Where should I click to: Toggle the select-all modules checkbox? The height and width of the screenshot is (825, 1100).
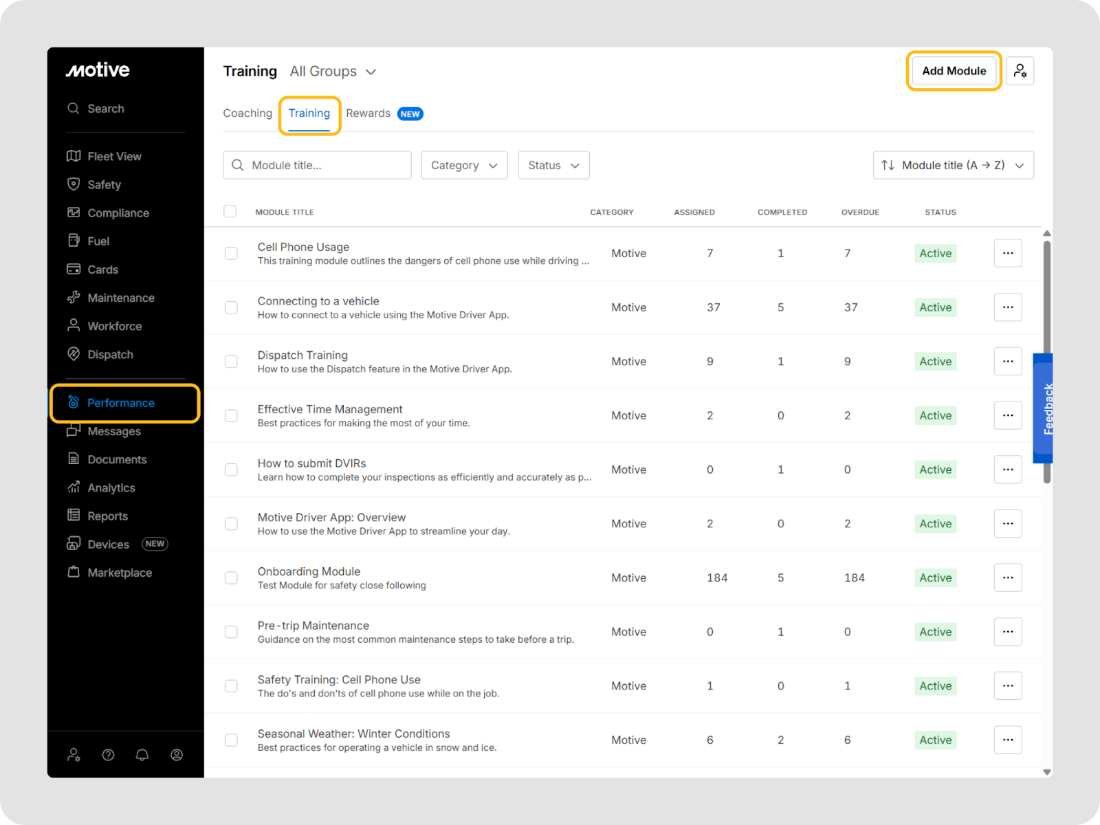[x=230, y=212]
